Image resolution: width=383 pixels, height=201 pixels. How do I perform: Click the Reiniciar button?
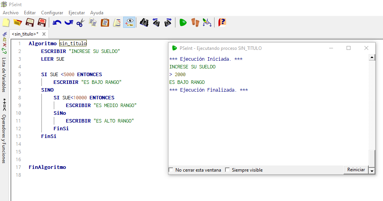point(356,170)
